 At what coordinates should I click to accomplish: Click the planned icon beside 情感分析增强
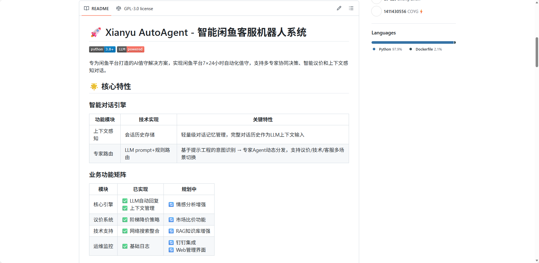coord(171,205)
